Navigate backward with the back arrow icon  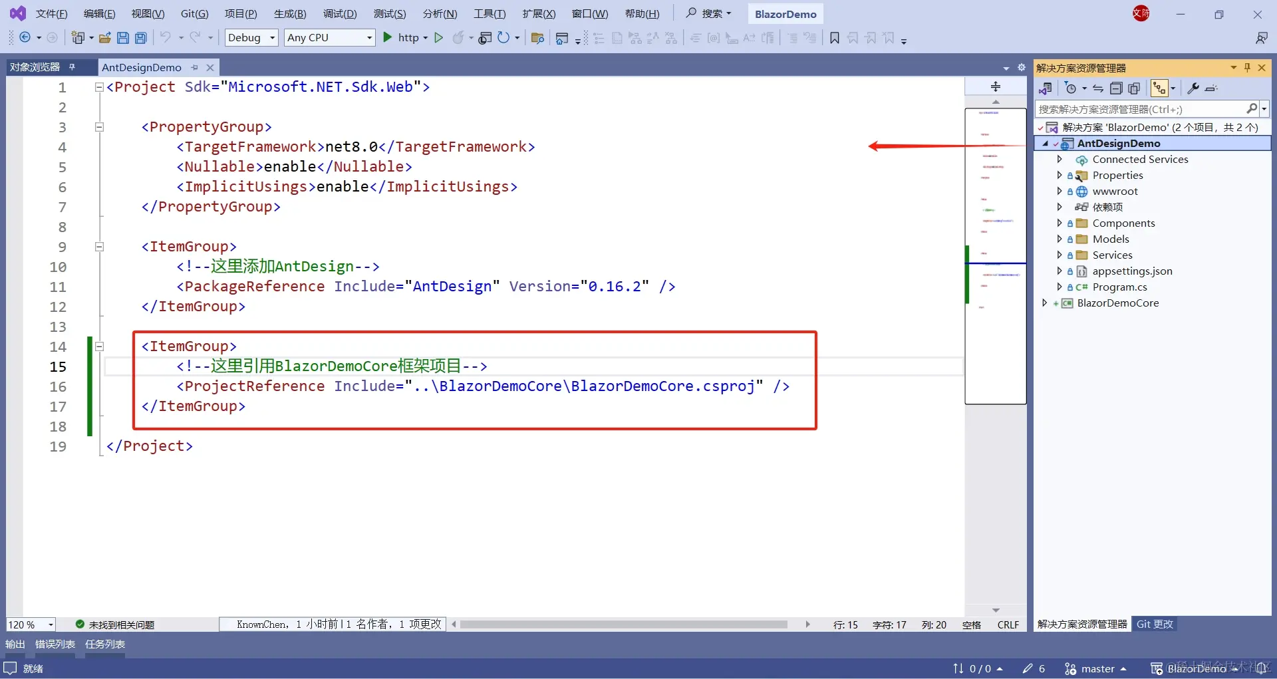(25, 38)
